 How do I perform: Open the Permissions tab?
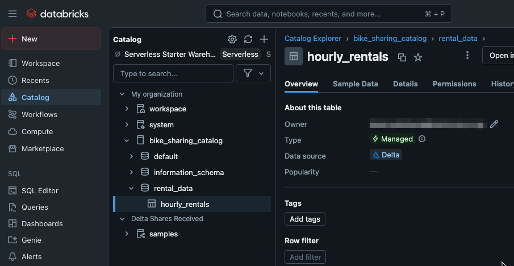point(454,84)
